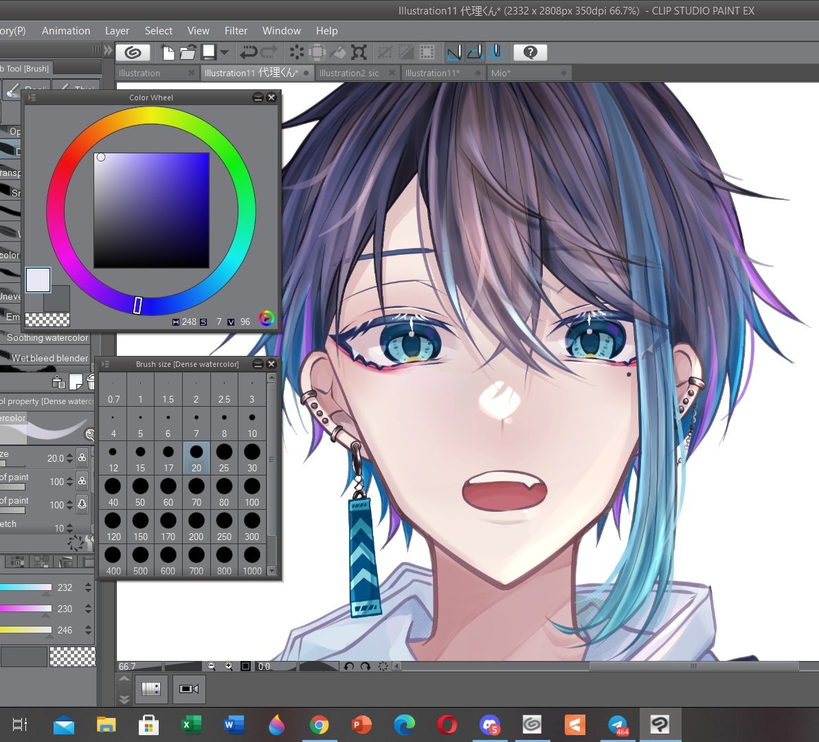Screen dimensions: 819x742
Task: Toggle Snap to Grid
Action: coord(496,52)
